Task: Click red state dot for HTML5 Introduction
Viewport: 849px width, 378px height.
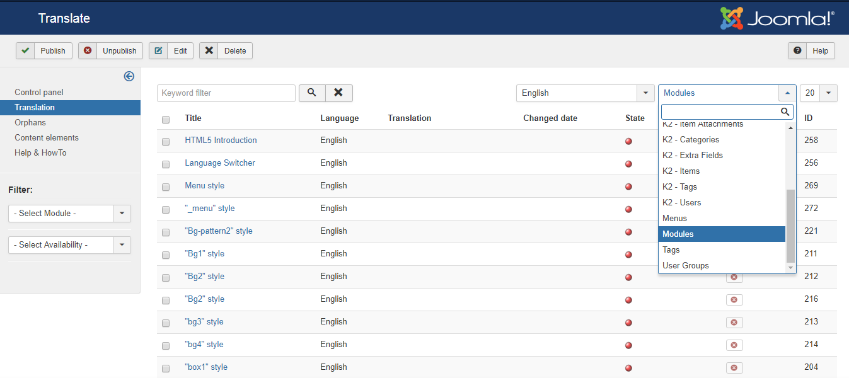Action: pos(628,141)
